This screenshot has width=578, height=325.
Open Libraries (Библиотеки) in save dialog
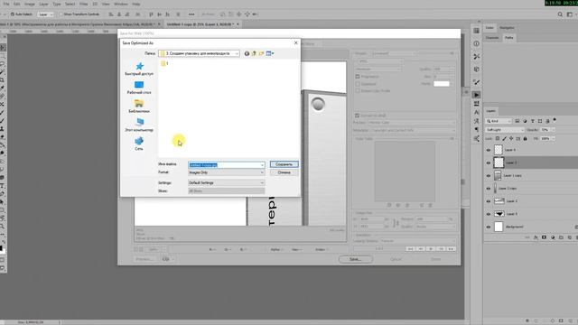coord(139,107)
